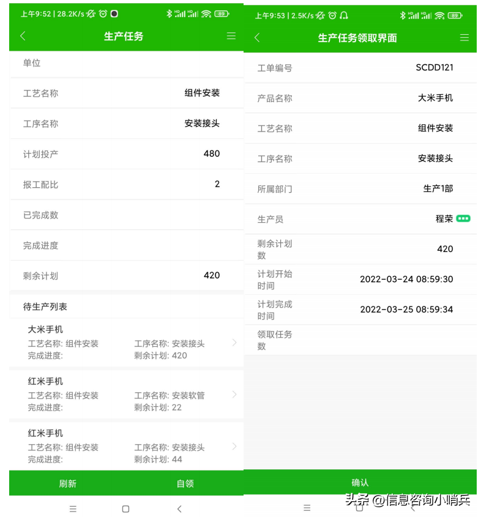Select 计划投产 value 480

212,154
